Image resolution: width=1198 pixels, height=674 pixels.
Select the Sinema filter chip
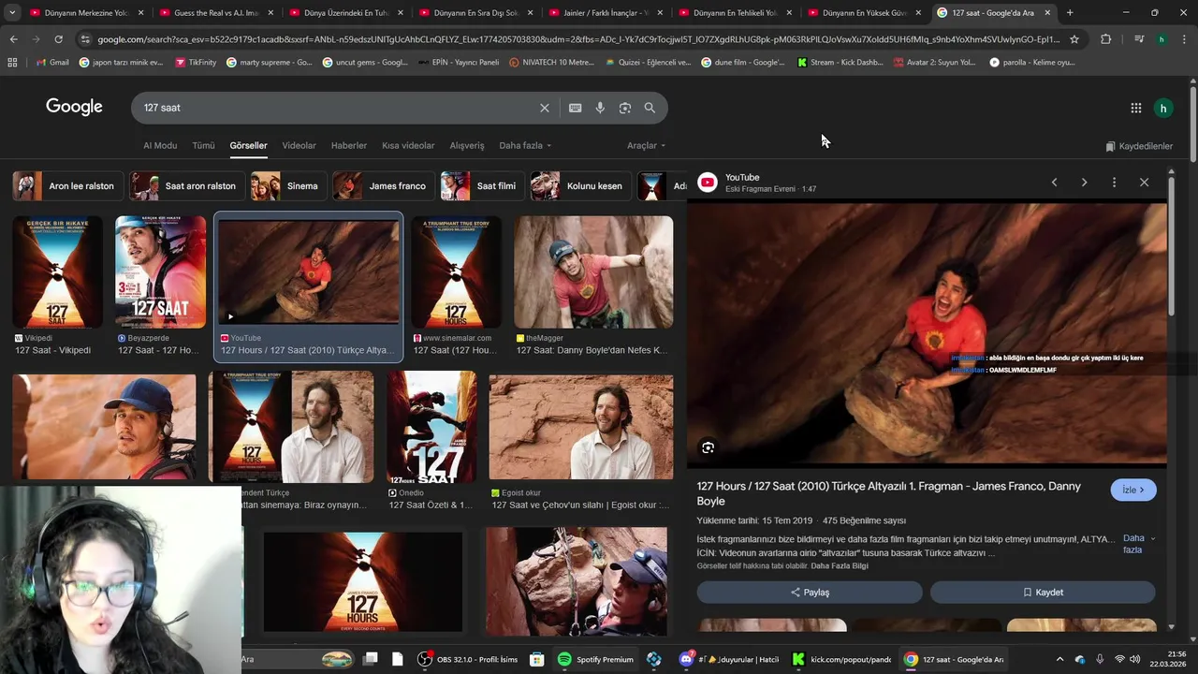point(288,186)
